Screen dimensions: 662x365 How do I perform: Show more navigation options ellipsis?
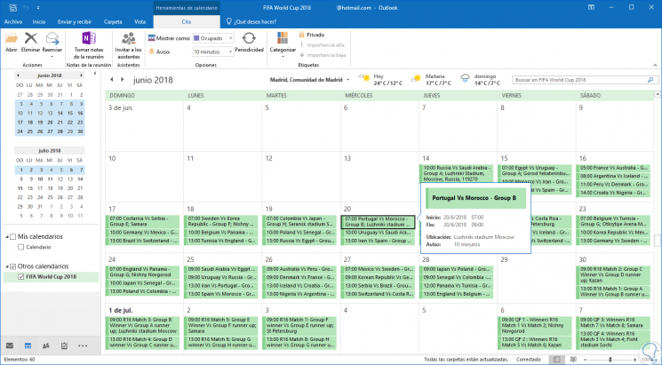click(x=83, y=345)
